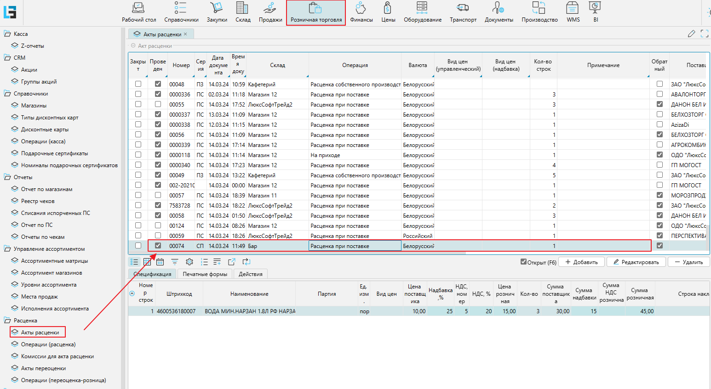
Task: Toggle the Открыт (F6) checkbox
Action: click(523, 262)
